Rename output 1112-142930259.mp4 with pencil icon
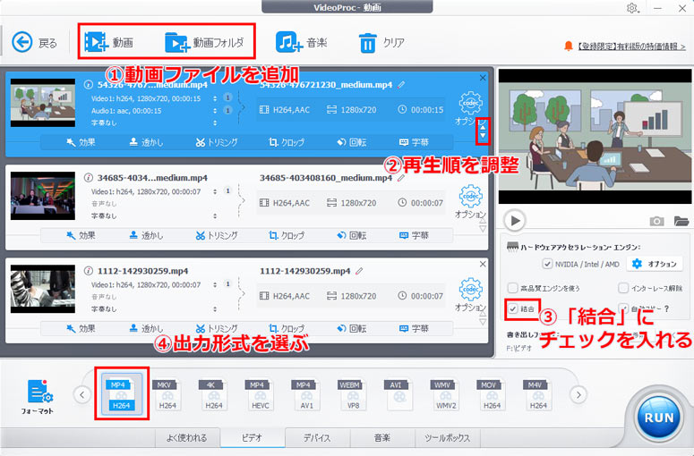The image size is (694, 456). 359,271
